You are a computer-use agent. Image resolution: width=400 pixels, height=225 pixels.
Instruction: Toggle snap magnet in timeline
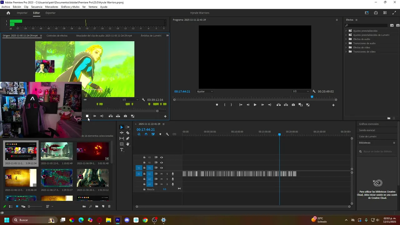[x=146, y=134]
